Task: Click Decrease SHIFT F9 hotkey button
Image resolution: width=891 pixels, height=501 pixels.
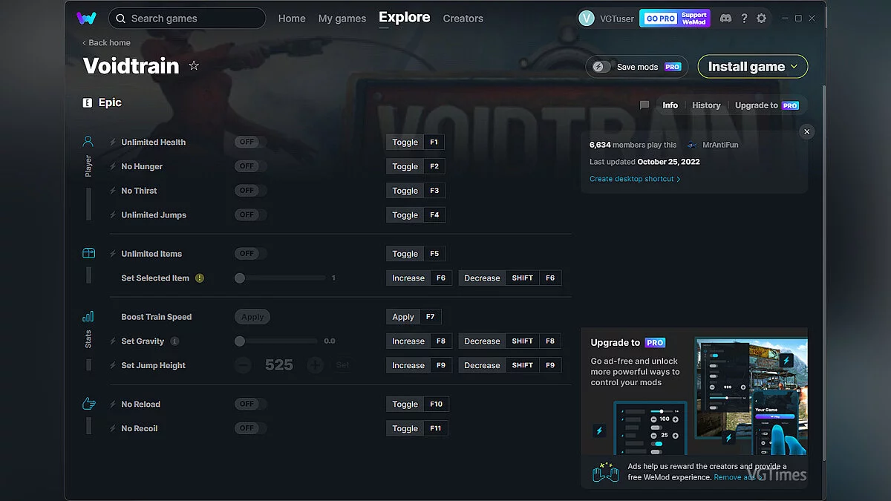Action: click(510, 365)
